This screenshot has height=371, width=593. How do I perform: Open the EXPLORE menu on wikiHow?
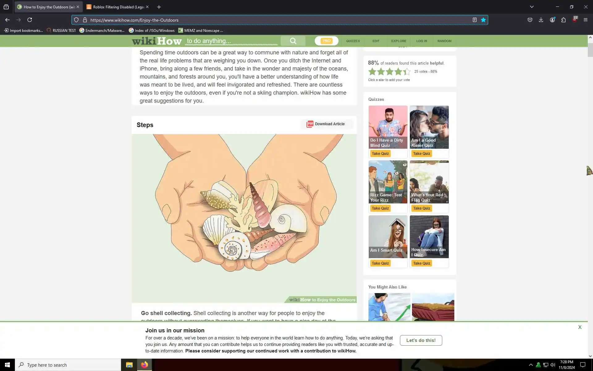point(398,41)
